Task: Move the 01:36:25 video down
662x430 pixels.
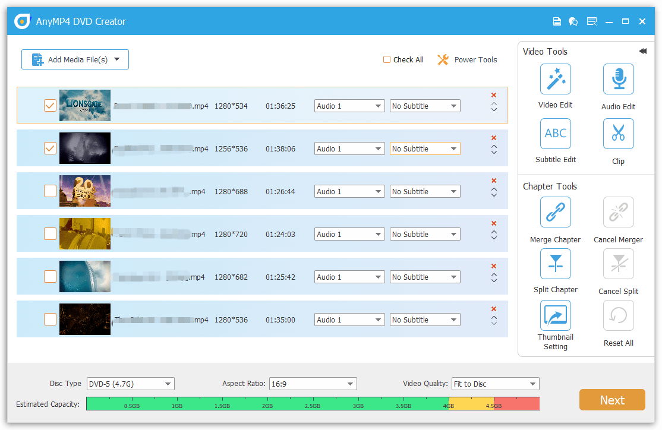Action: (494, 110)
